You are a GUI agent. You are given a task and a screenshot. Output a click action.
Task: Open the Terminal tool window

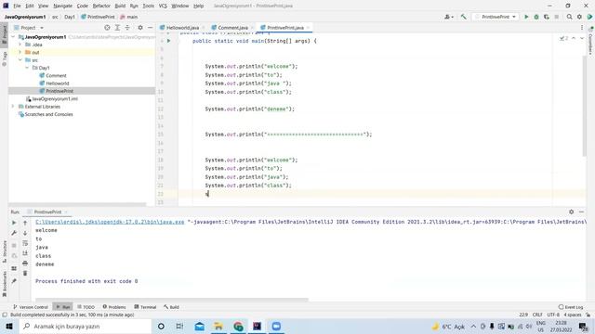coord(145,307)
